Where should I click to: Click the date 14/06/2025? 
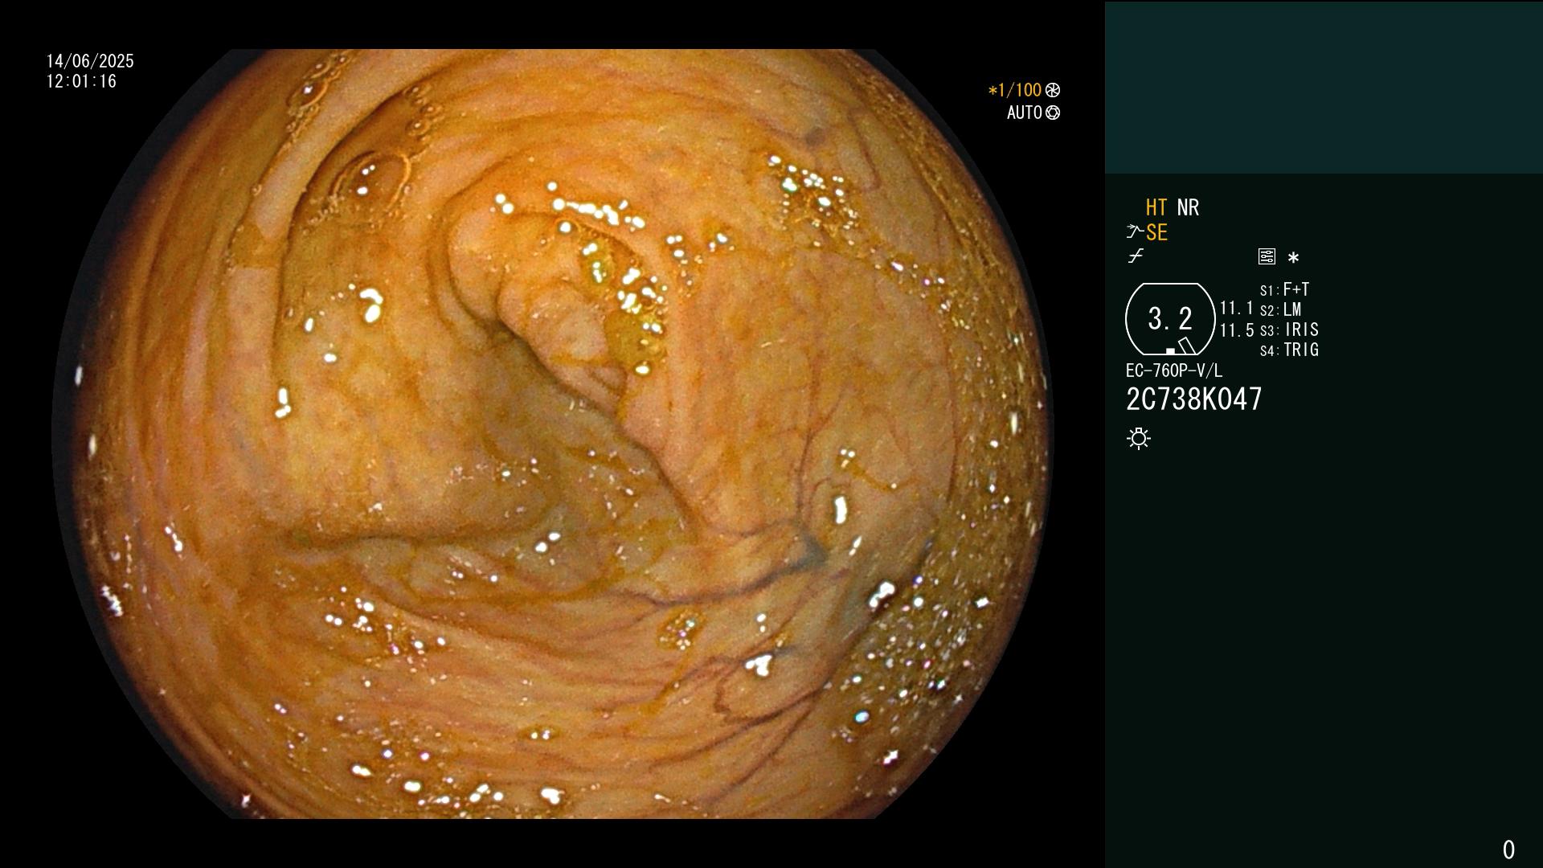[x=90, y=61]
